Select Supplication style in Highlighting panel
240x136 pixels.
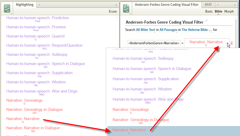(40, 74)
